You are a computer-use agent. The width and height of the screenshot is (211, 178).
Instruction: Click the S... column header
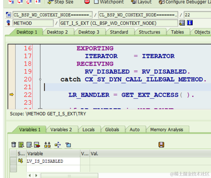click(21, 153)
